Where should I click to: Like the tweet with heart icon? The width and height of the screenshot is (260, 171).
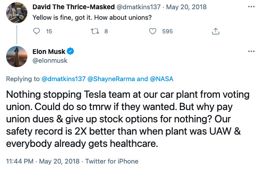click(152, 31)
